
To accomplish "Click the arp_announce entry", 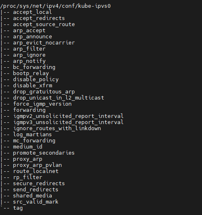I will [33, 37].
